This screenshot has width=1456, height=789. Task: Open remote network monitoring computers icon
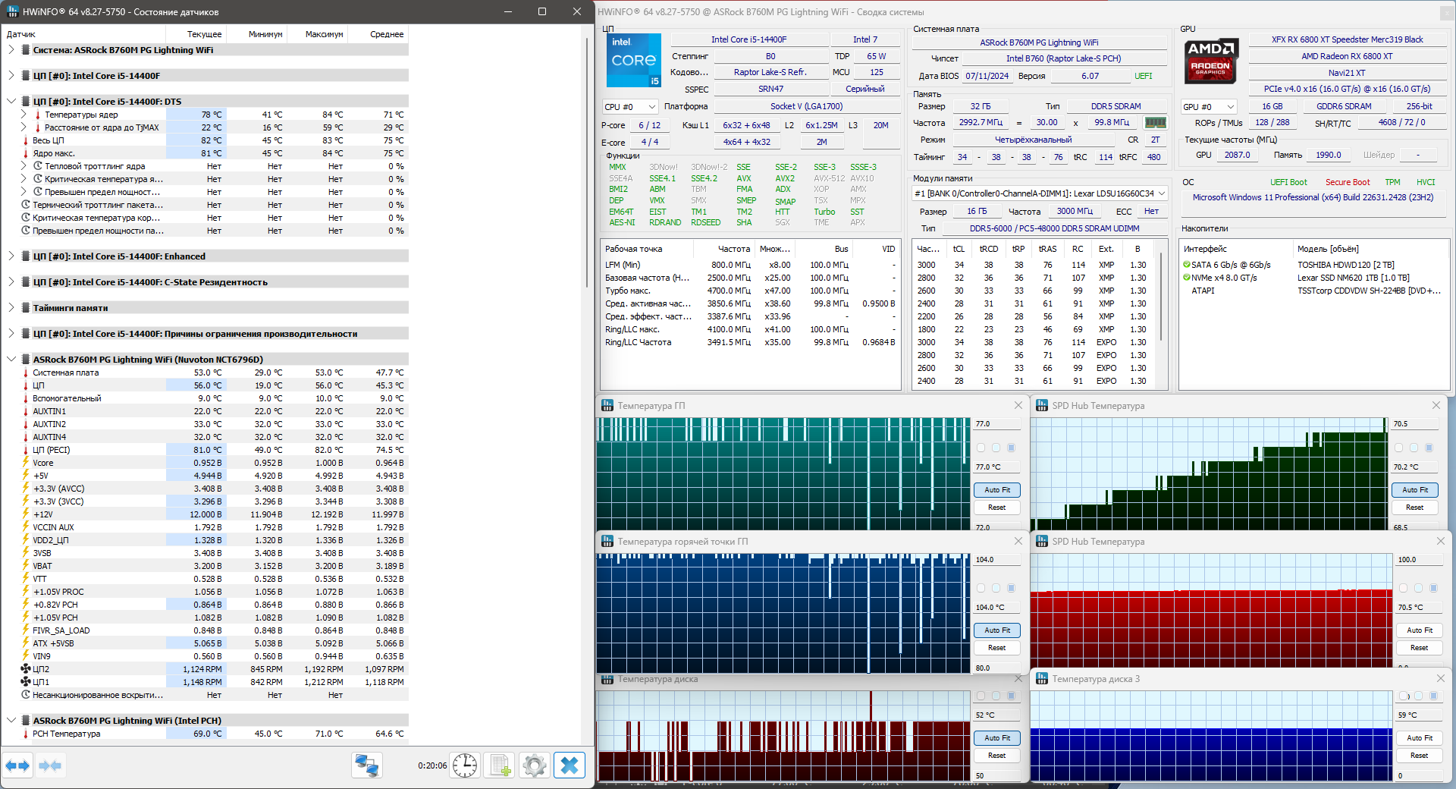coord(367,765)
